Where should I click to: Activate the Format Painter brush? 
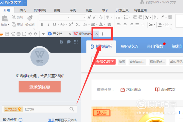click(30, 18)
